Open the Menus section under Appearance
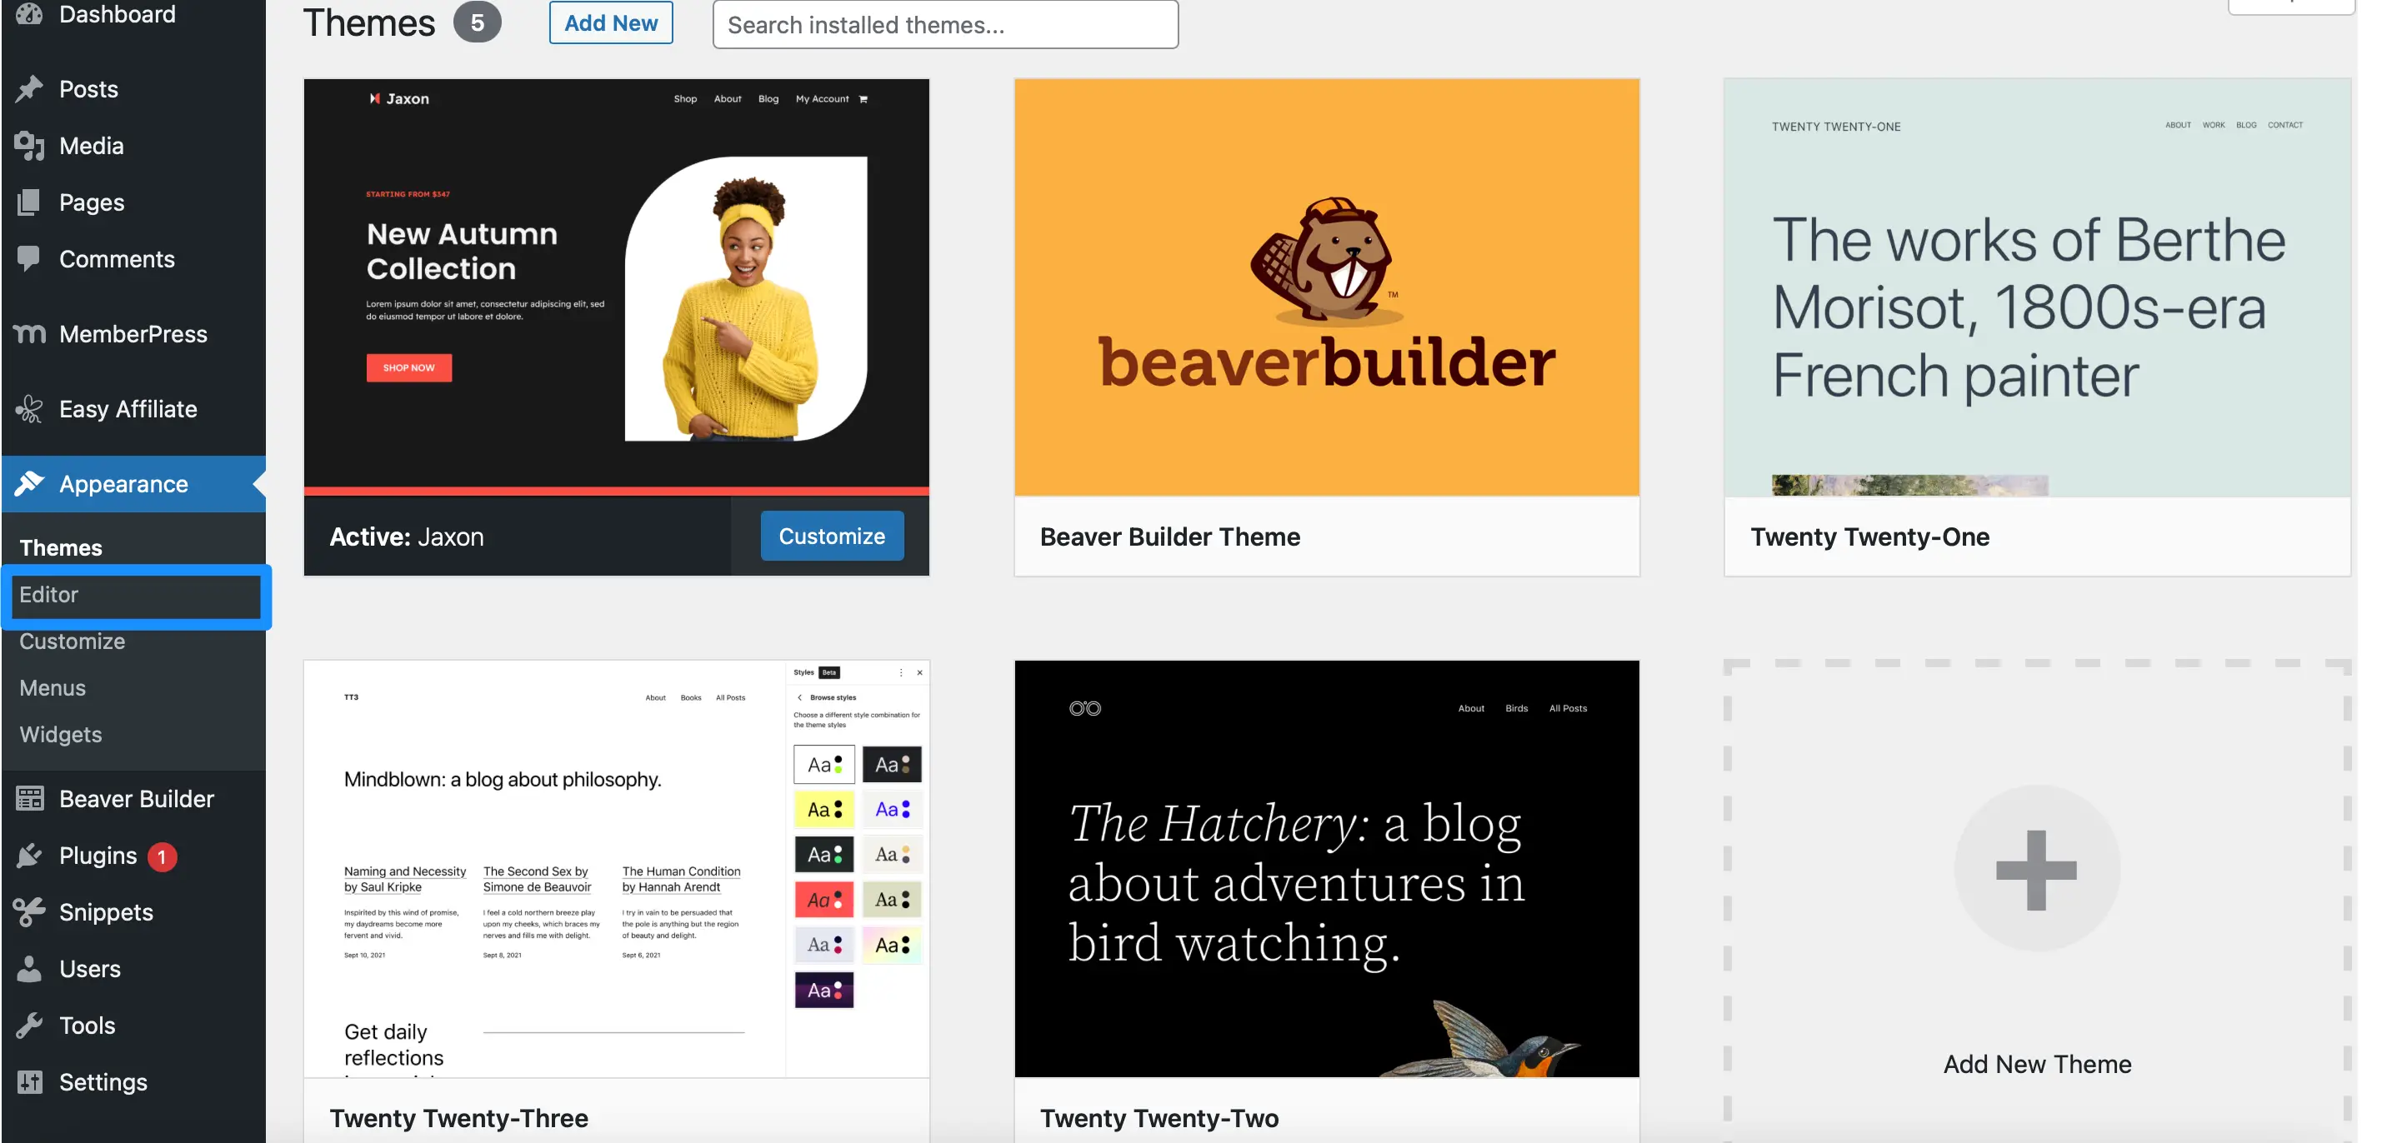This screenshot has width=2392, height=1143. pos(52,686)
